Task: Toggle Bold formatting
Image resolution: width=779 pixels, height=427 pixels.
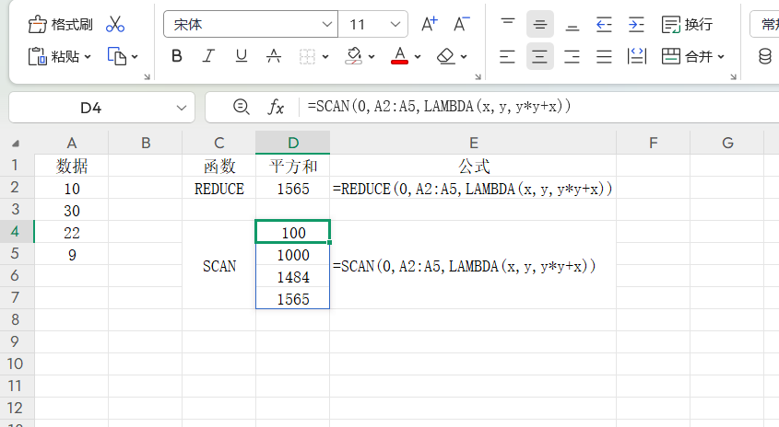Action: [x=177, y=57]
